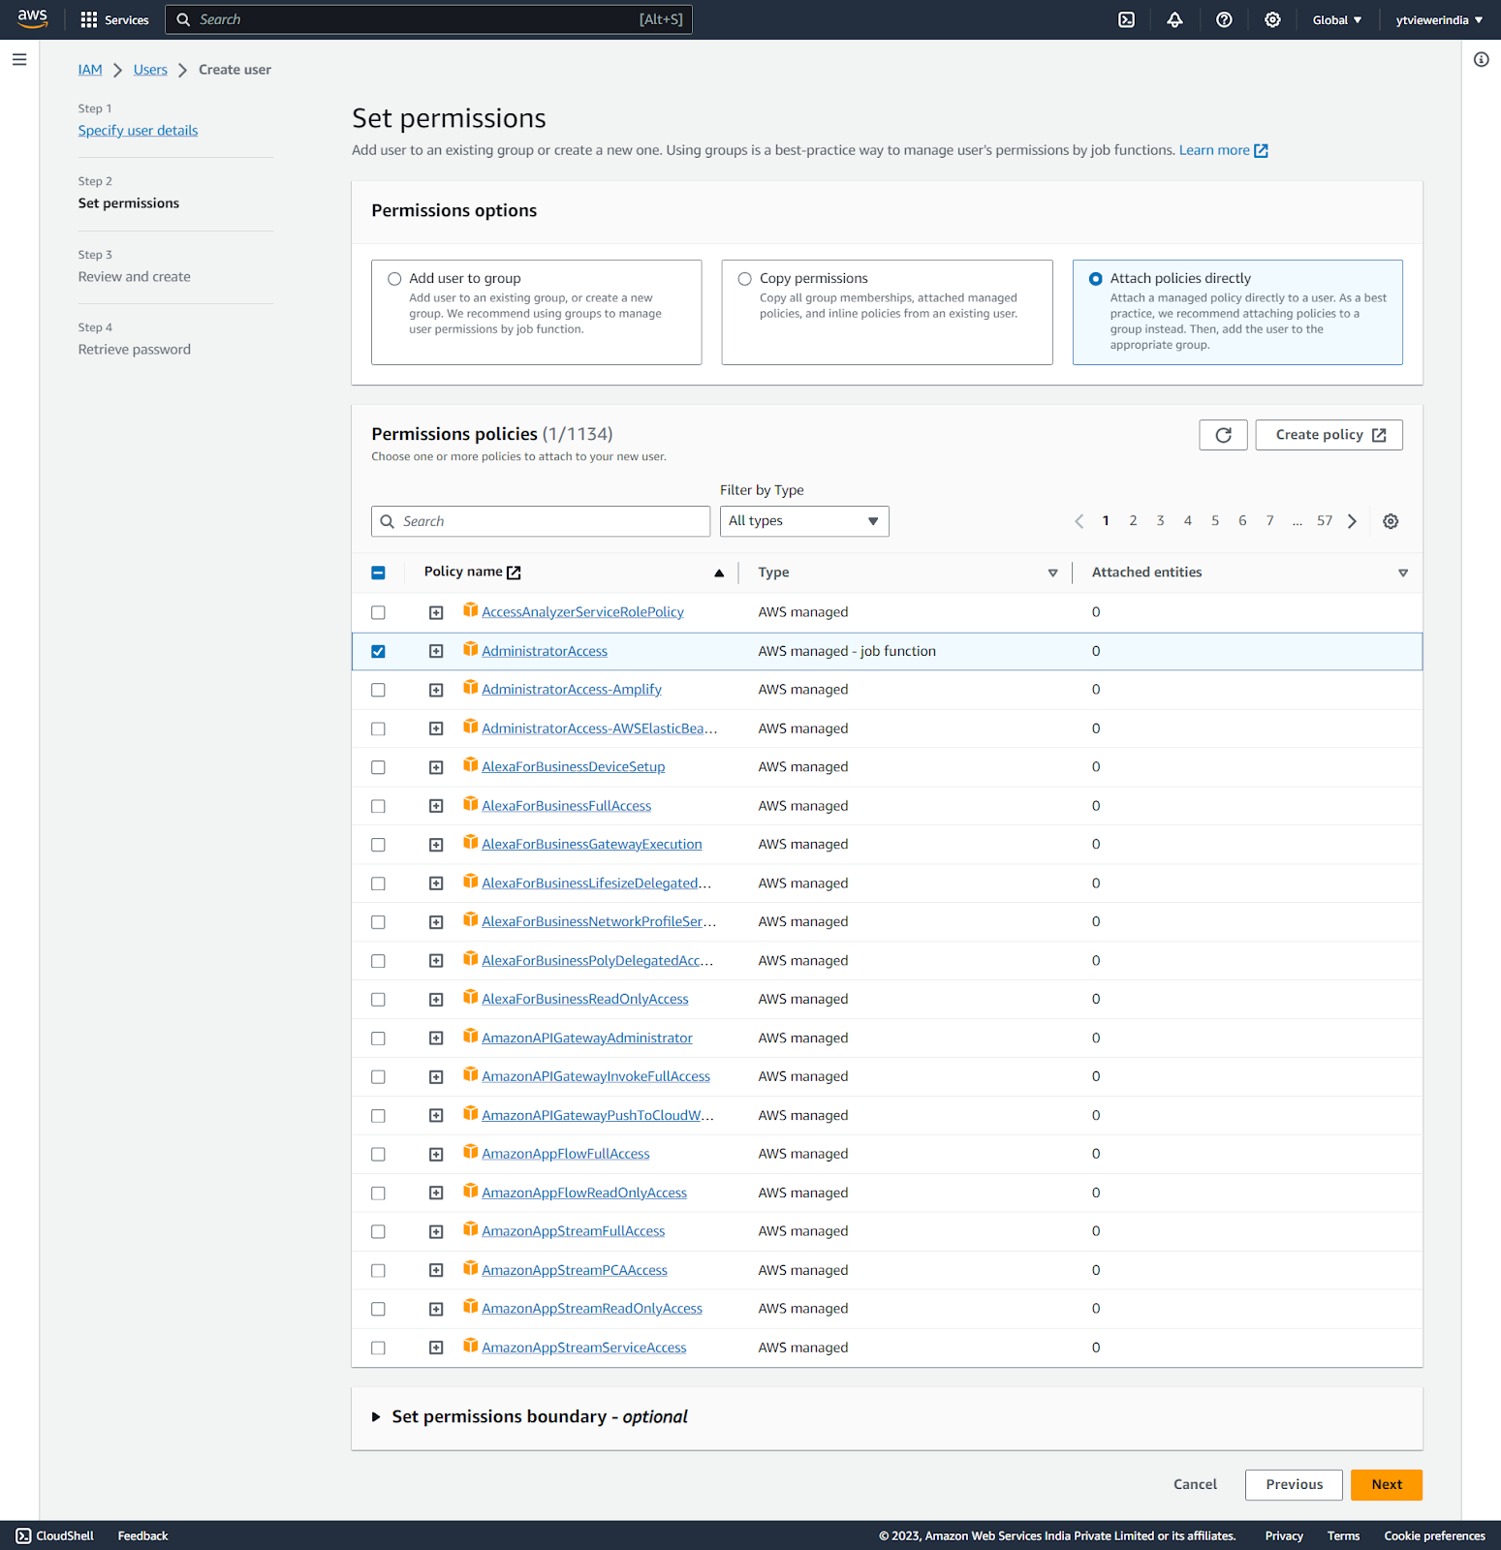The height and width of the screenshot is (1550, 1501).
Task: Click the Feedback link in footer
Action: [142, 1535]
